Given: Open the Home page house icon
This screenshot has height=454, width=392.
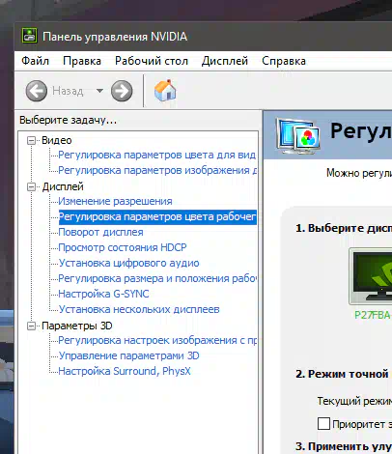Looking at the screenshot, I should pos(165,90).
